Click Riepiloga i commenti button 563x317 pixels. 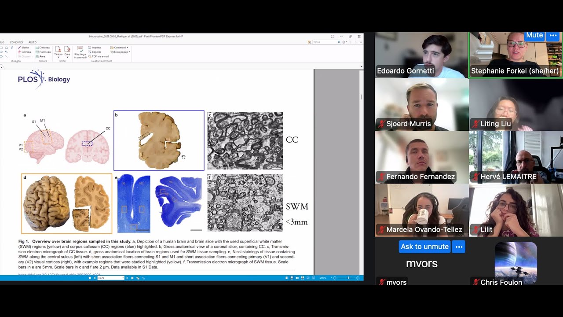pos(80,52)
